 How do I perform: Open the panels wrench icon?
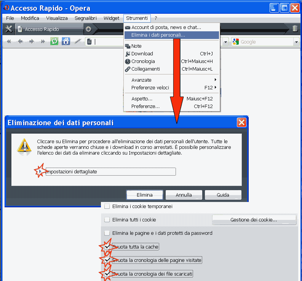(x=9, y=29)
